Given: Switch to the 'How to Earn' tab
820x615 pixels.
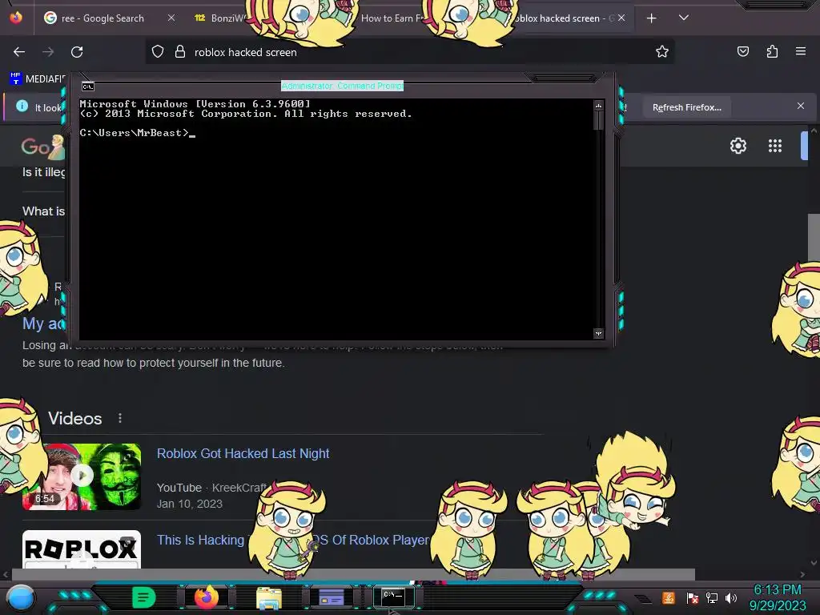Looking at the screenshot, I should [392, 18].
